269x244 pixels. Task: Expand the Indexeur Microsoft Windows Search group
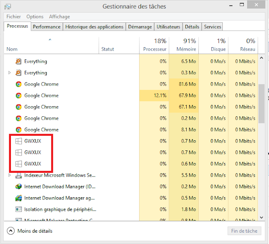point(9,175)
